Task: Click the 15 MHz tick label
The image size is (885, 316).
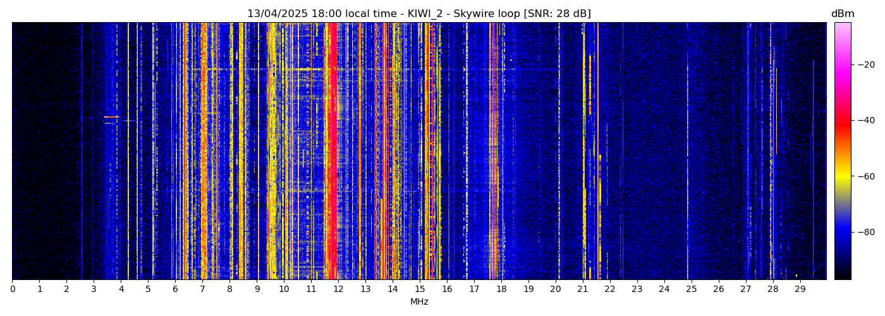Action: (x=420, y=289)
